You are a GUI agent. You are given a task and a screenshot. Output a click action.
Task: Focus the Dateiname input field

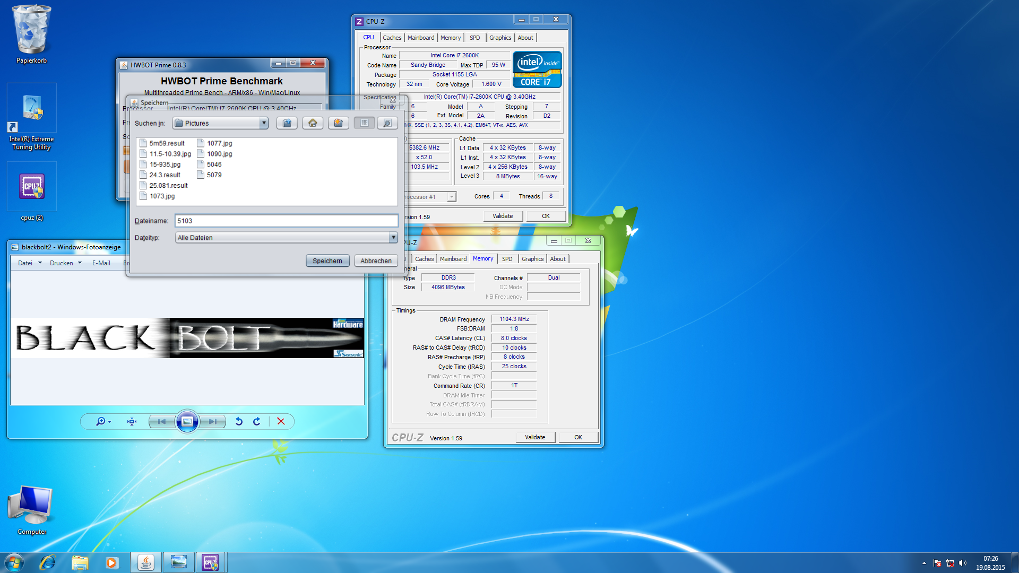click(x=286, y=221)
